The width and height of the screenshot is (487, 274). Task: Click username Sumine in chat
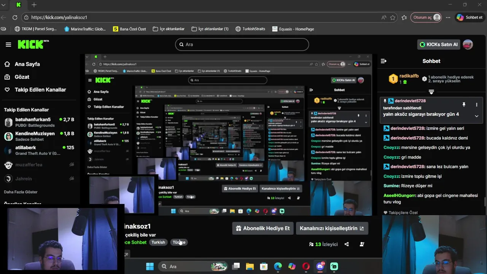click(392, 186)
